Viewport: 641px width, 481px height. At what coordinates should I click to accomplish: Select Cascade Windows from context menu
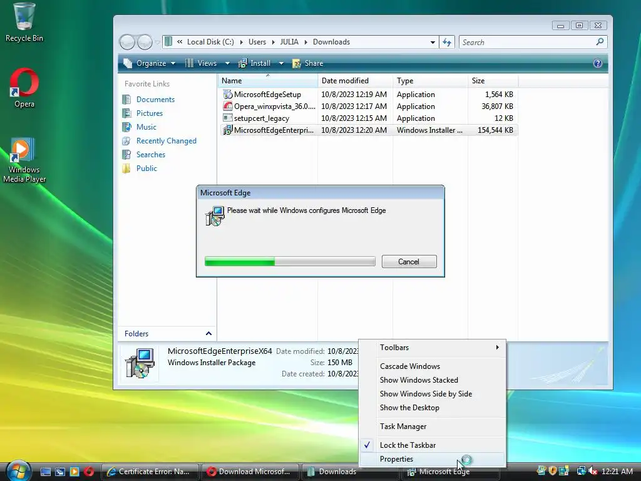[x=433, y=366]
